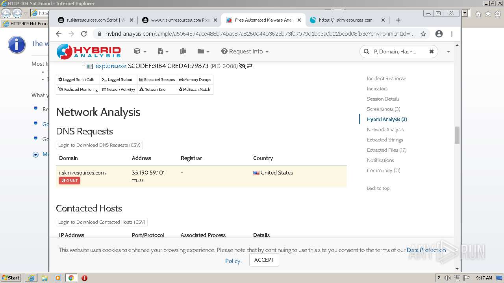Viewport: 504px width, 283px height.
Task: Click Internet Explorer icon in taskbar
Action: click(x=31, y=278)
